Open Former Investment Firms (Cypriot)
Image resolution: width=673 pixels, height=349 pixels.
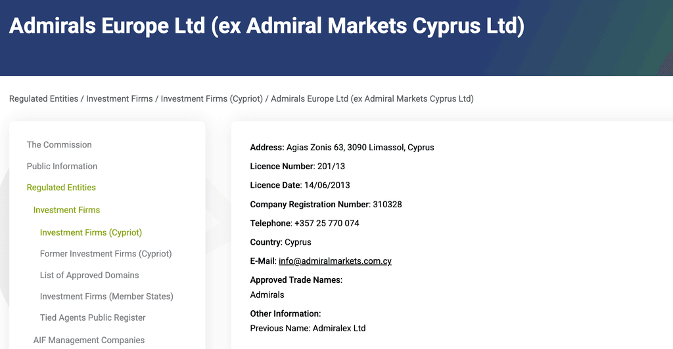[106, 254]
